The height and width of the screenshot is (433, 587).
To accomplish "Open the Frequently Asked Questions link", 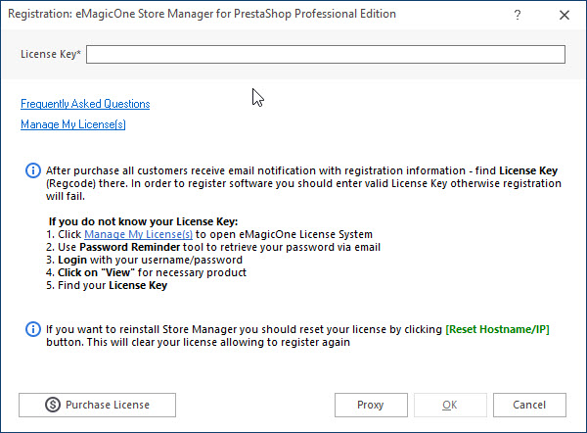I will [x=85, y=104].
